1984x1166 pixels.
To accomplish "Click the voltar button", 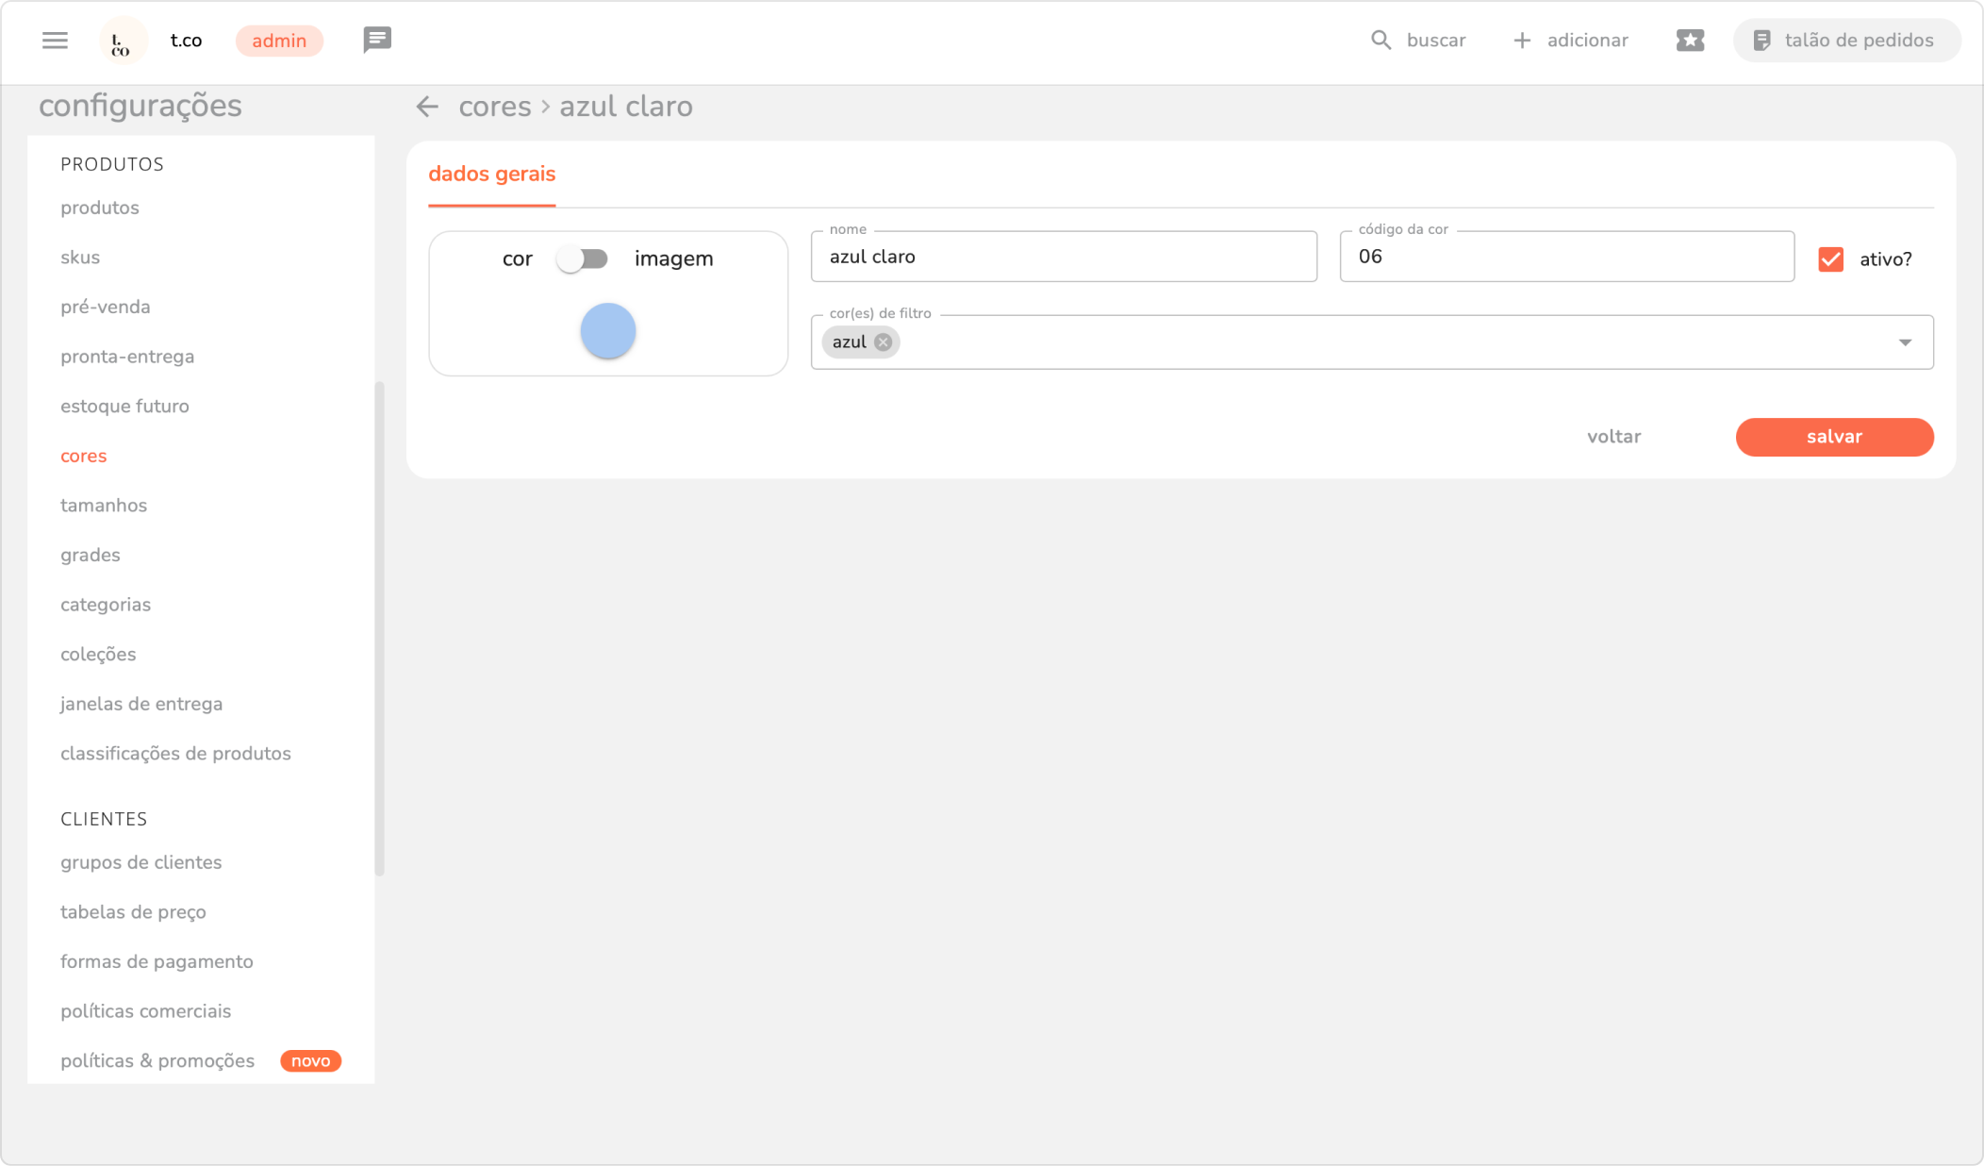I will coord(1613,437).
